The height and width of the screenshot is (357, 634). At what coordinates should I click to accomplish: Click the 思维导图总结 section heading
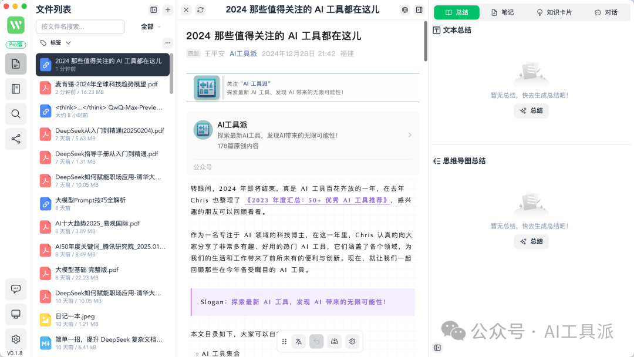464,161
